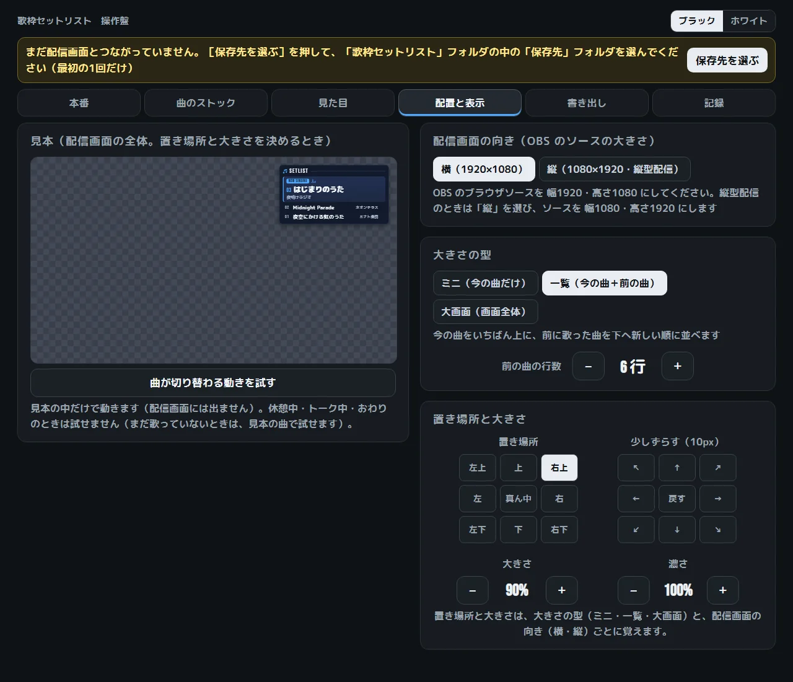
Task: Nudge position down-left with the ↙ arrow
Action: (636, 530)
